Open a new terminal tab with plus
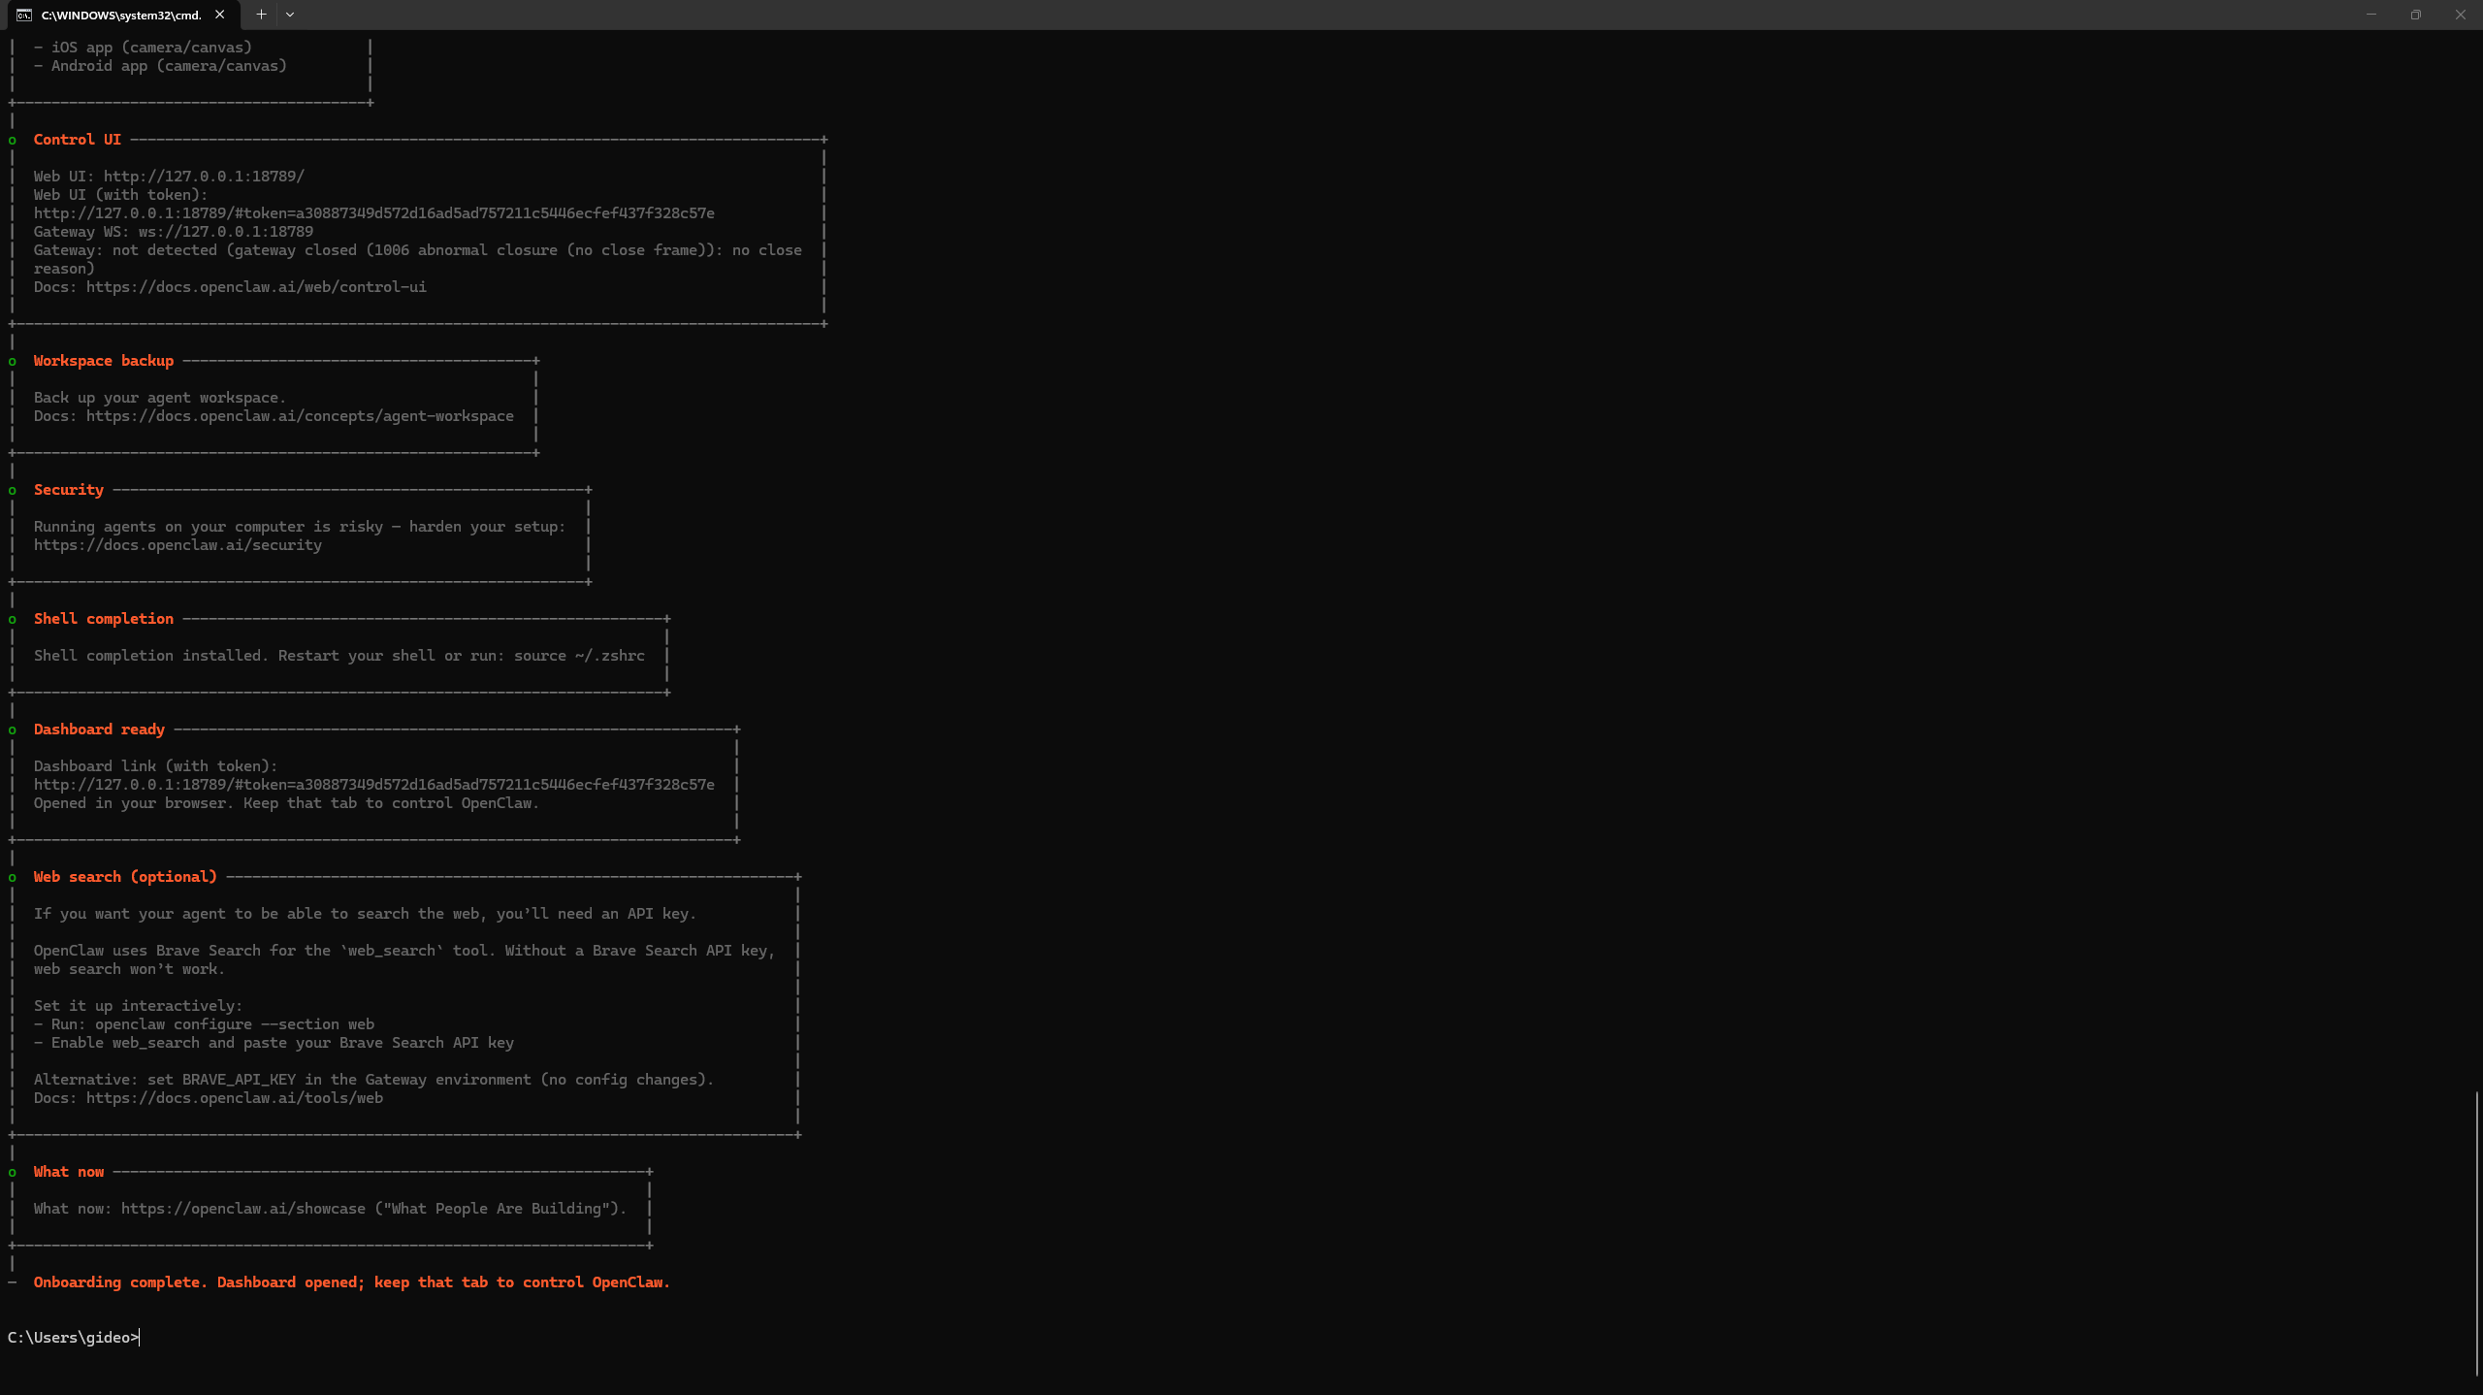 pyautogui.click(x=261, y=15)
